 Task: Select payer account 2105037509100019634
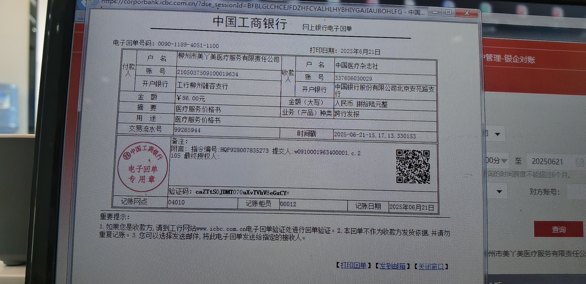[208, 73]
